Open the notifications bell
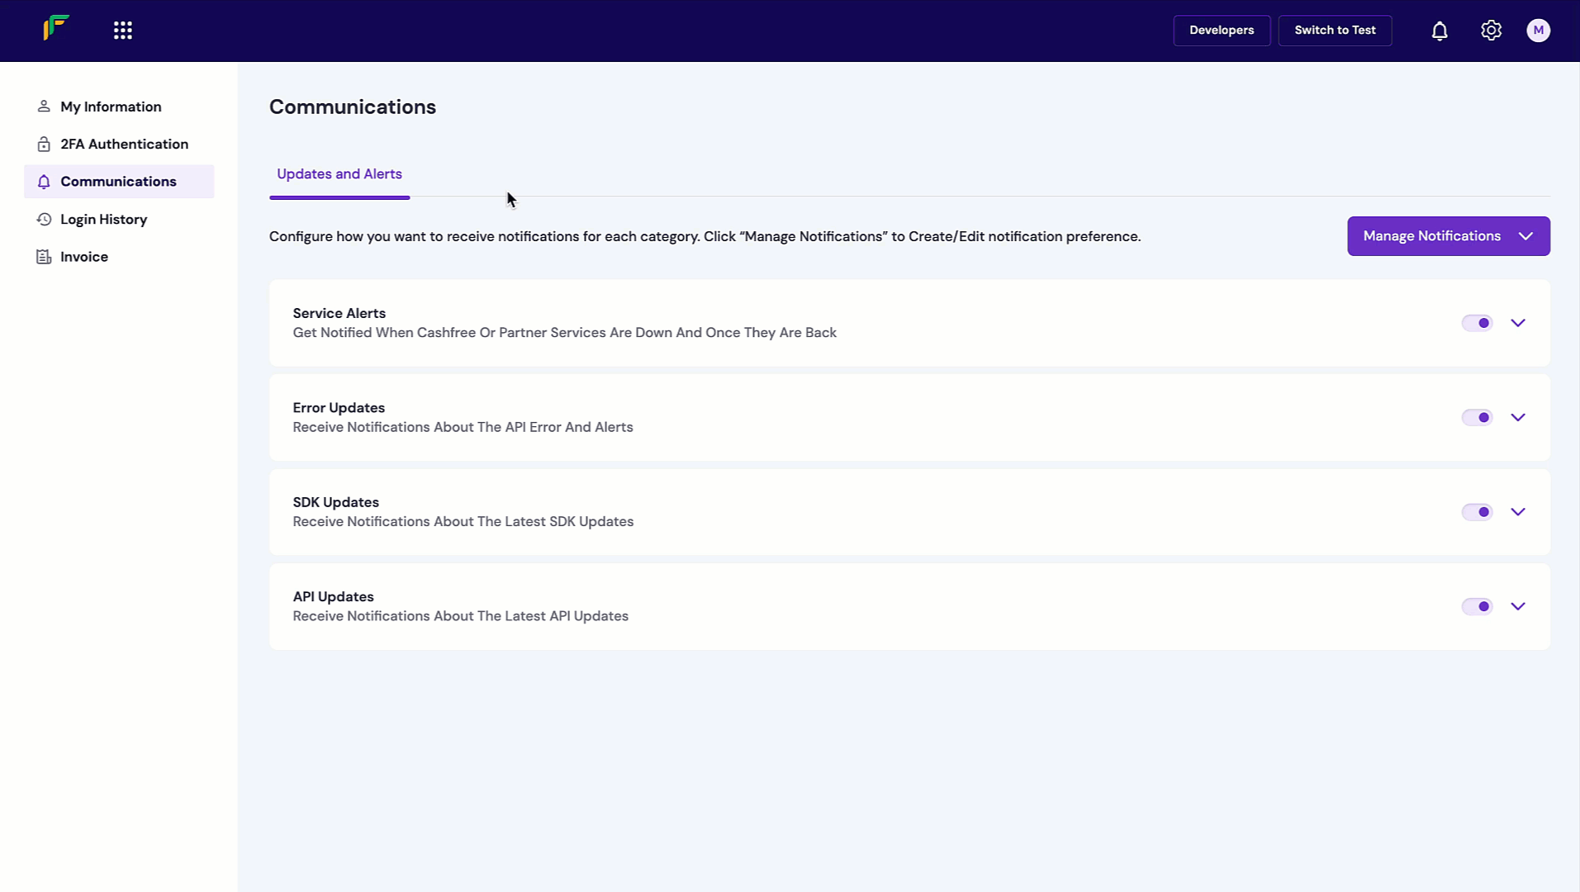 point(1439,31)
